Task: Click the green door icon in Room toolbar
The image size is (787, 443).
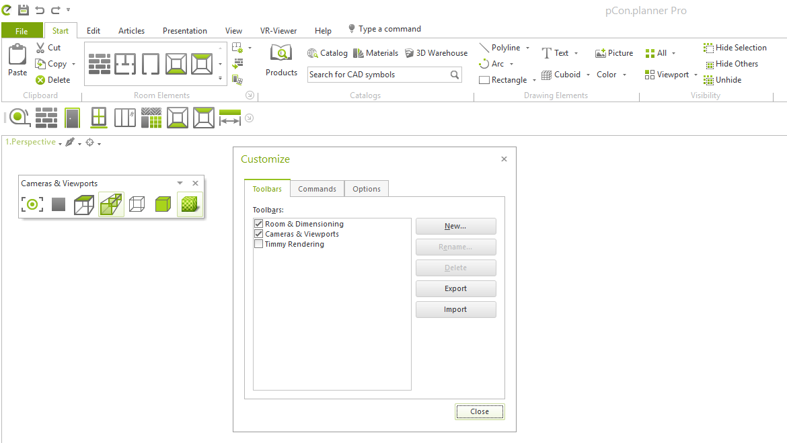Action: click(x=72, y=118)
